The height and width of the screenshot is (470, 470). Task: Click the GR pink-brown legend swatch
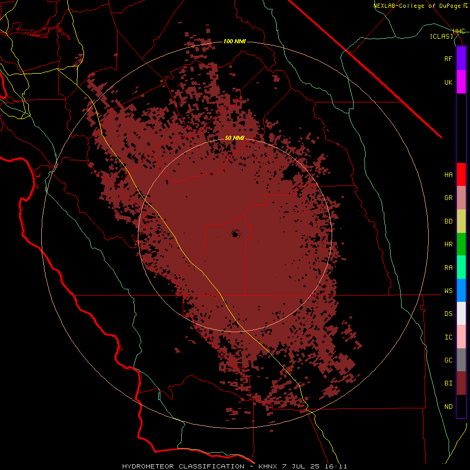[461, 198]
